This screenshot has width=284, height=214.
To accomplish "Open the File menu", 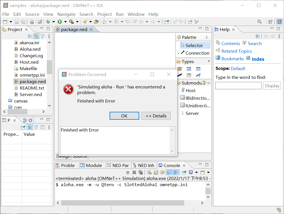I will click(6, 14).
